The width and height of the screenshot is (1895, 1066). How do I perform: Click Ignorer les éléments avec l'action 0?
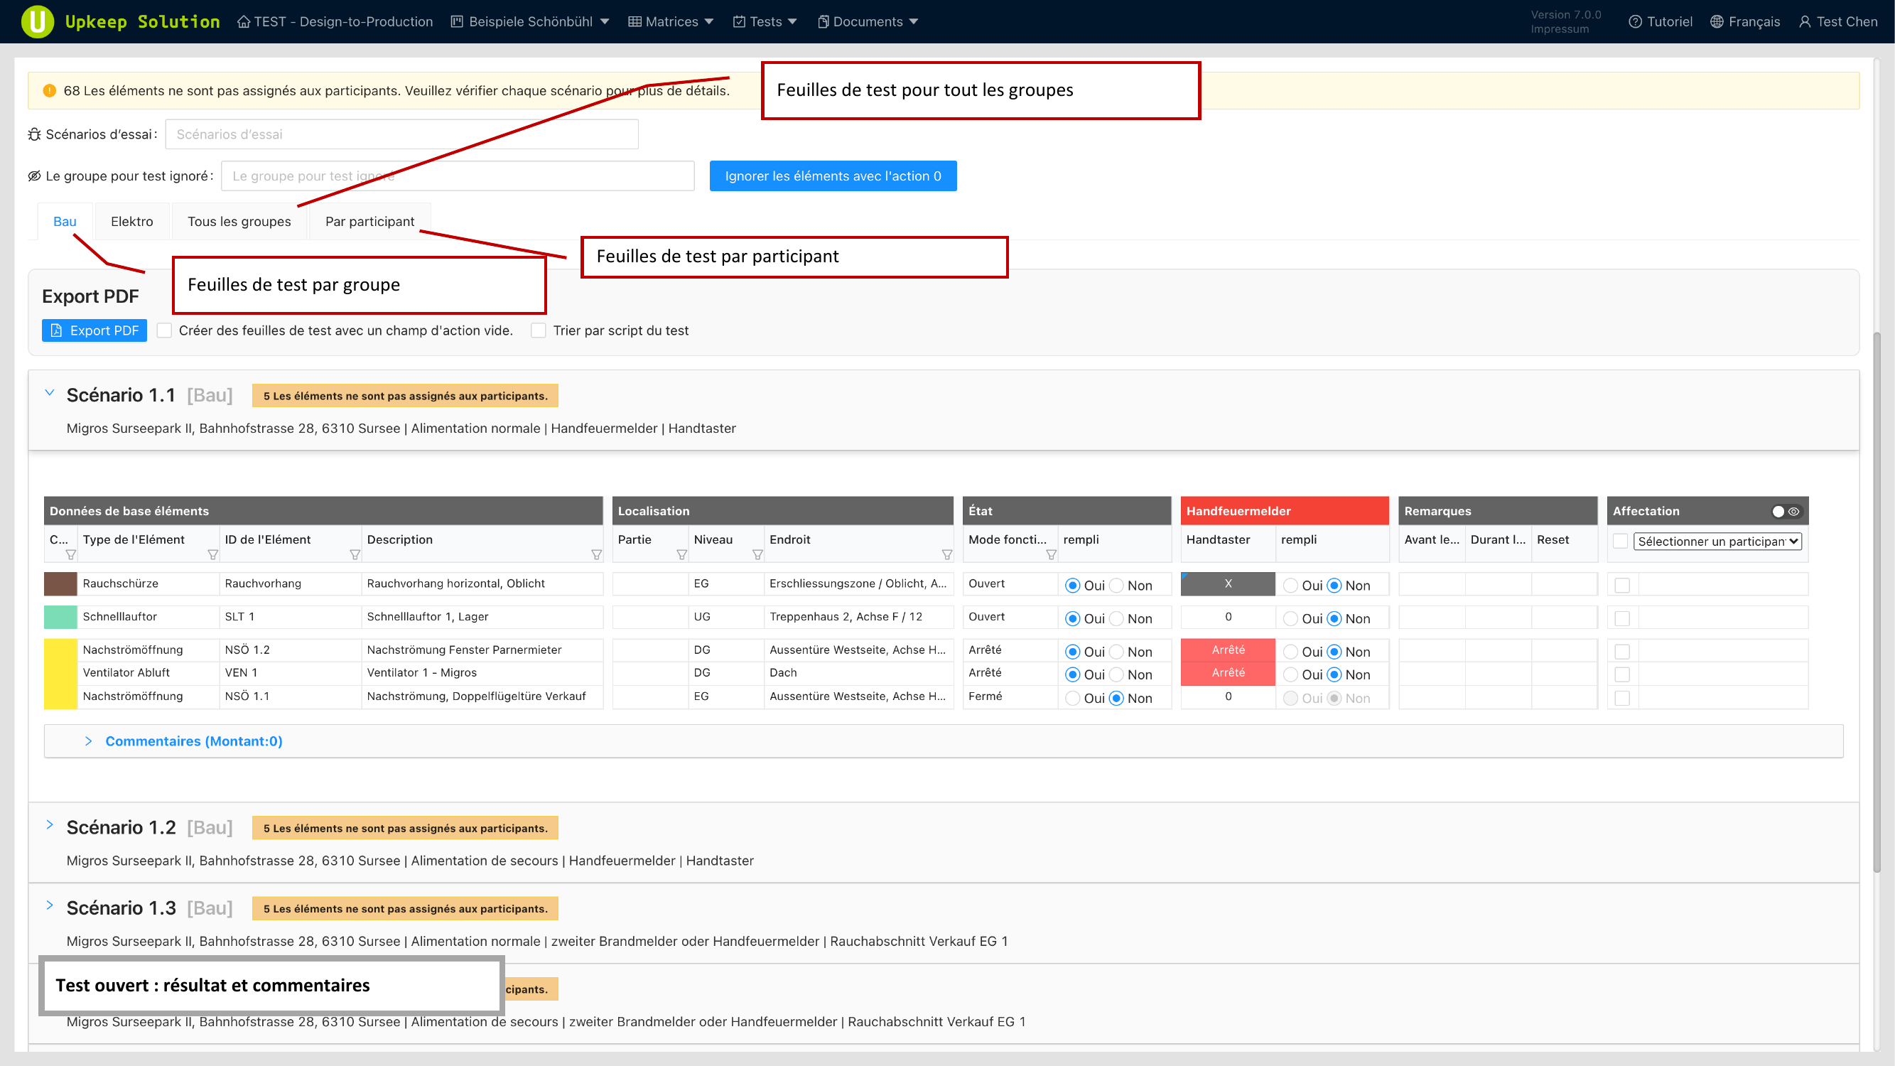(833, 176)
